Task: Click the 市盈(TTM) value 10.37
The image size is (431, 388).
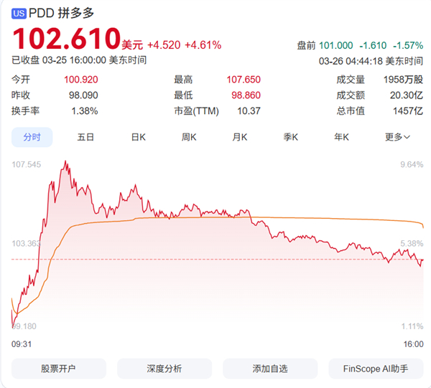Action: 249,111
